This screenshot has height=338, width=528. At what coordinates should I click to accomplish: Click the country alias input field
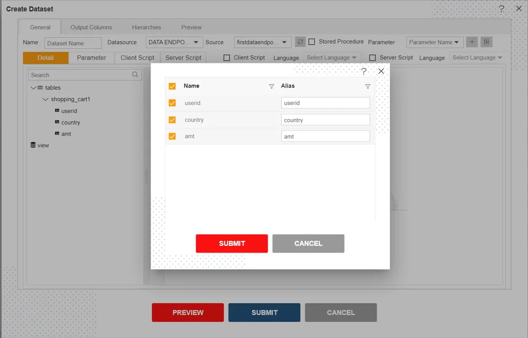[x=326, y=120]
